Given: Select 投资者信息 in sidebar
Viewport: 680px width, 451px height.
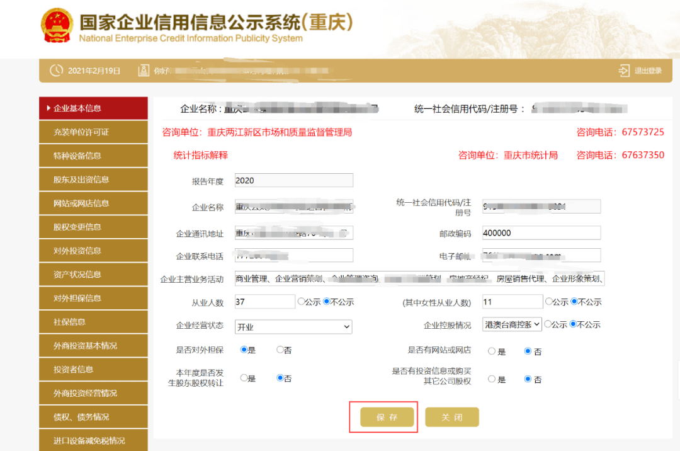Looking at the screenshot, I should (x=93, y=370).
